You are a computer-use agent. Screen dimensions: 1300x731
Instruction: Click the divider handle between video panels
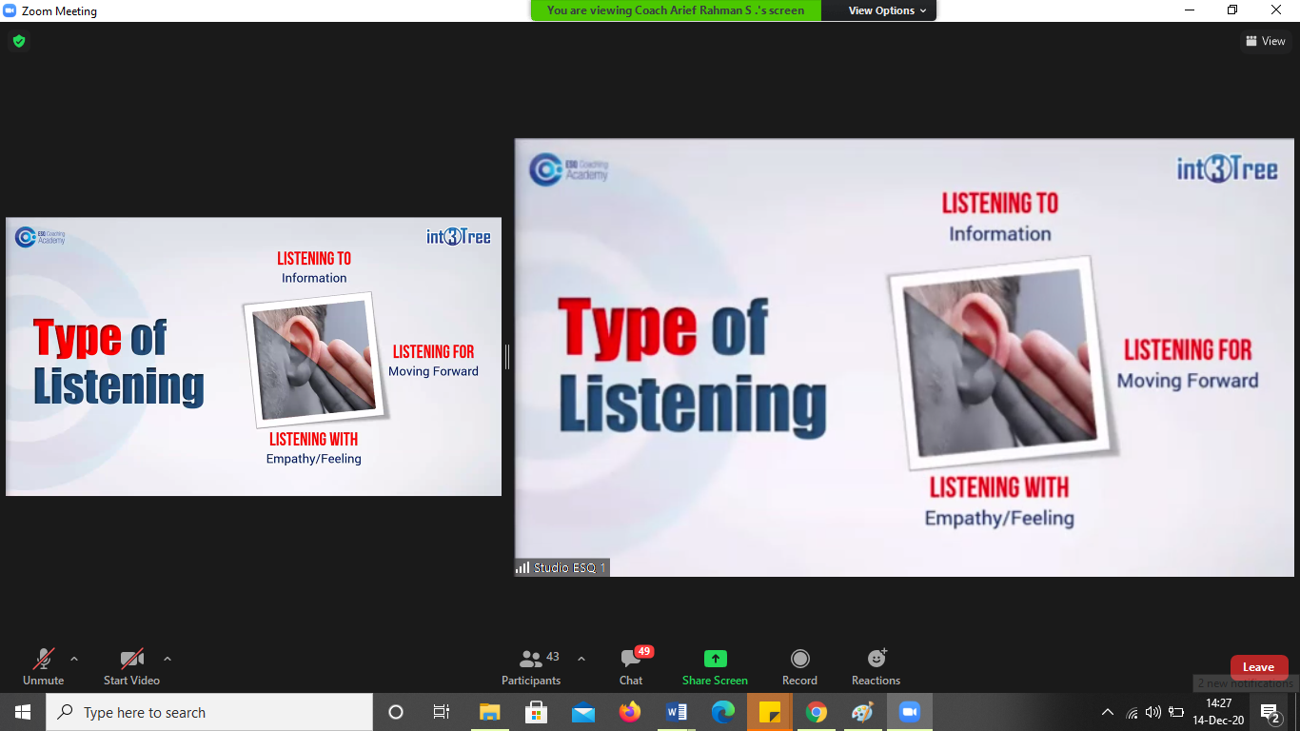[x=507, y=357]
